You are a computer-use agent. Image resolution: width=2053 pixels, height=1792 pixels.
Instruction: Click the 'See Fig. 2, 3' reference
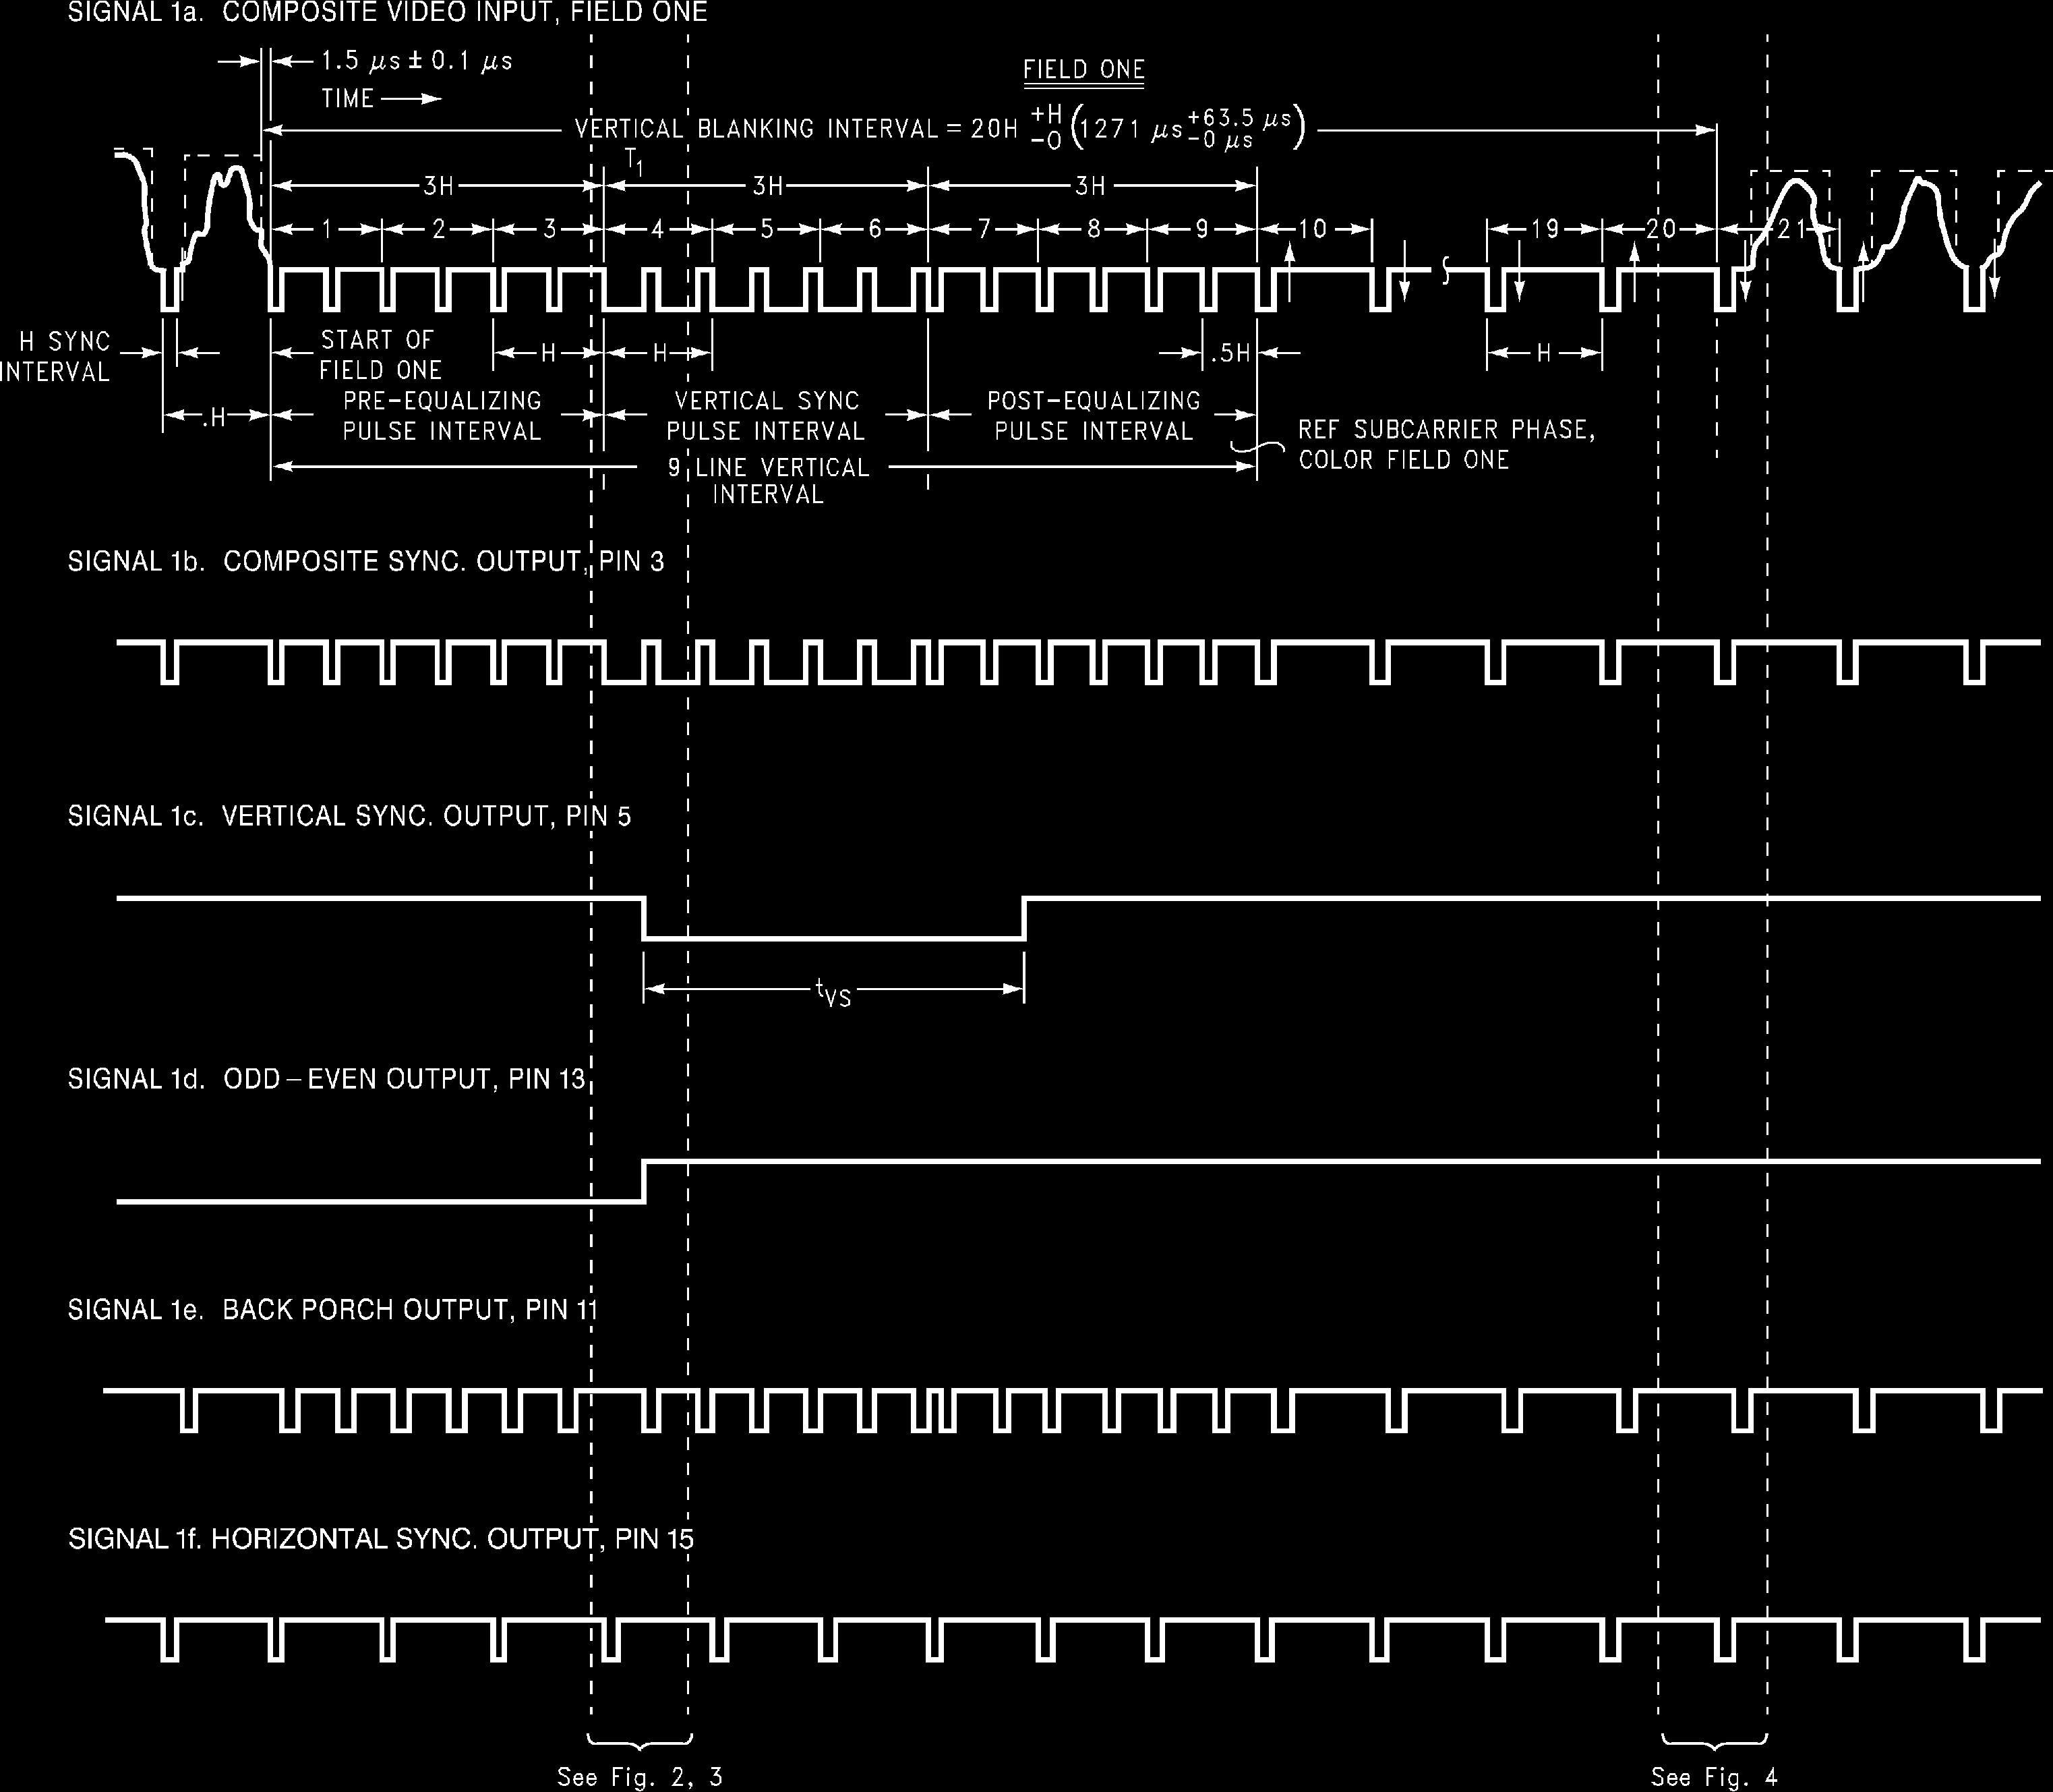click(638, 1776)
